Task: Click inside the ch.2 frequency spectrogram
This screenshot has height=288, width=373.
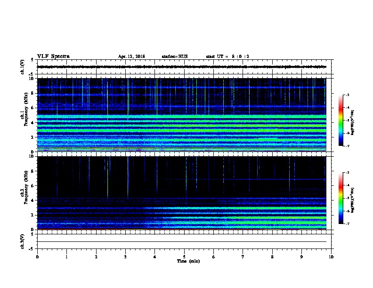Action: (182, 193)
